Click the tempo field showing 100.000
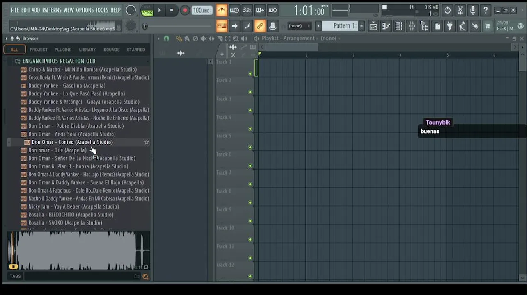527x295 pixels. tap(202, 10)
